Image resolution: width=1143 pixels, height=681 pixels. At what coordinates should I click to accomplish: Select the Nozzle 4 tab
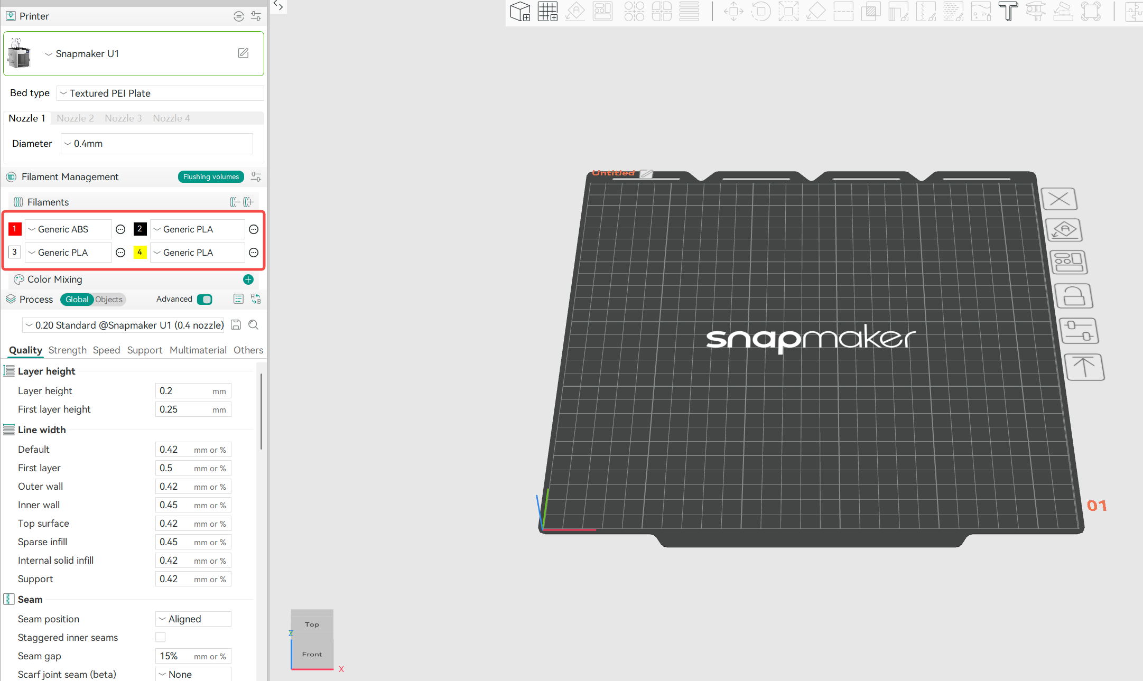[171, 118]
